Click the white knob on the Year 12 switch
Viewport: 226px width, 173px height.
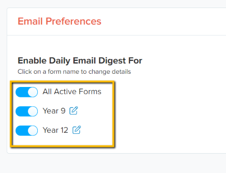pyautogui.click(x=33, y=130)
